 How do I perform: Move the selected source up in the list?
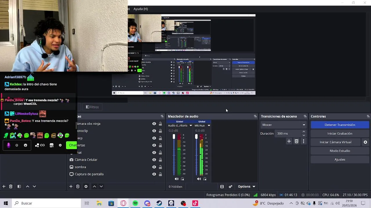[x=94, y=187]
